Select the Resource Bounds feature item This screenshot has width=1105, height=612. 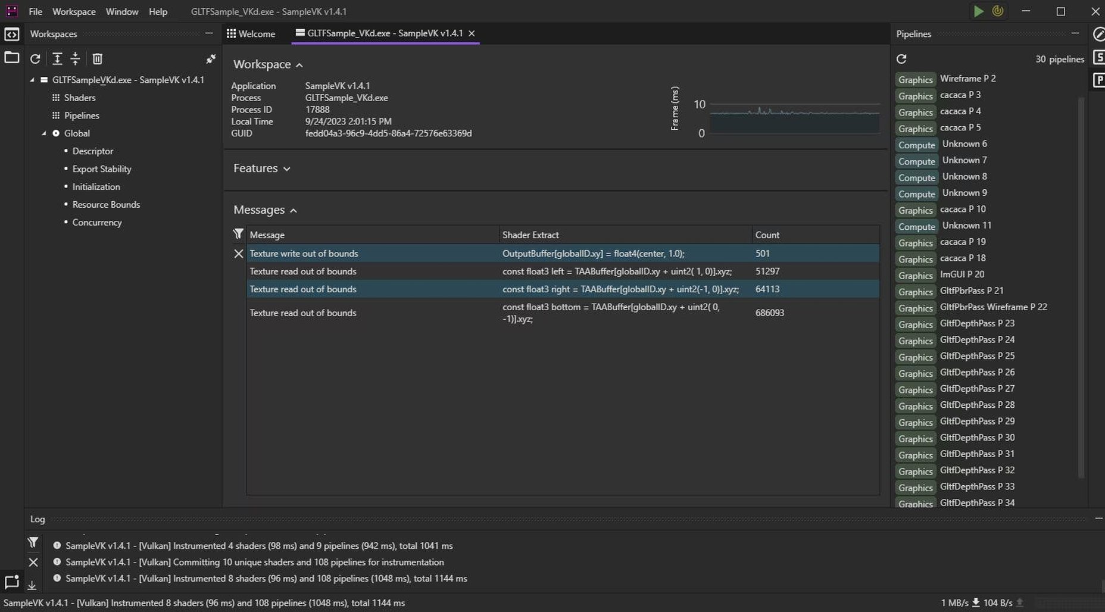(x=106, y=204)
